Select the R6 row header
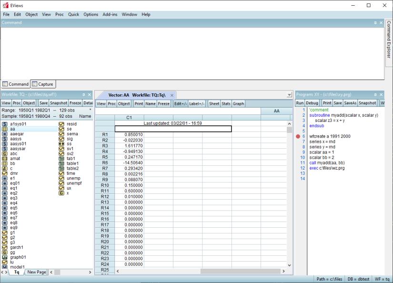Image resolution: width=393 pixels, height=283 pixels. tap(105, 162)
